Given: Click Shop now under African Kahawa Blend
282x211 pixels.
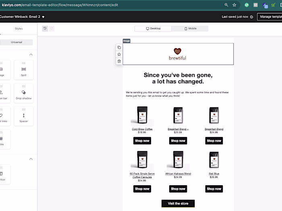Looking at the screenshot, I should 178,189.
